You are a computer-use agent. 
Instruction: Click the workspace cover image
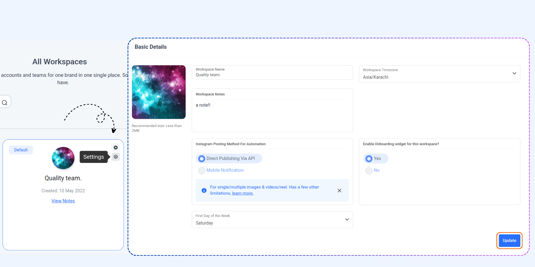159,92
